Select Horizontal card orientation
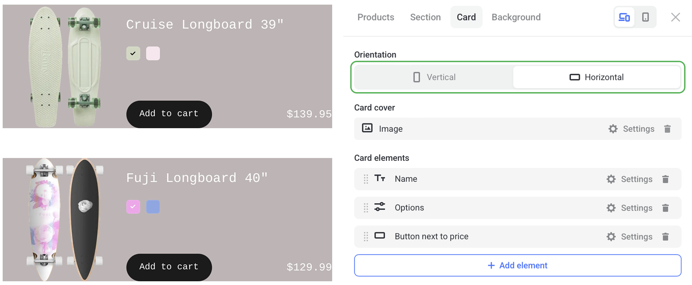Image resolution: width=692 pixels, height=285 pixels. click(x=596, y=77)
